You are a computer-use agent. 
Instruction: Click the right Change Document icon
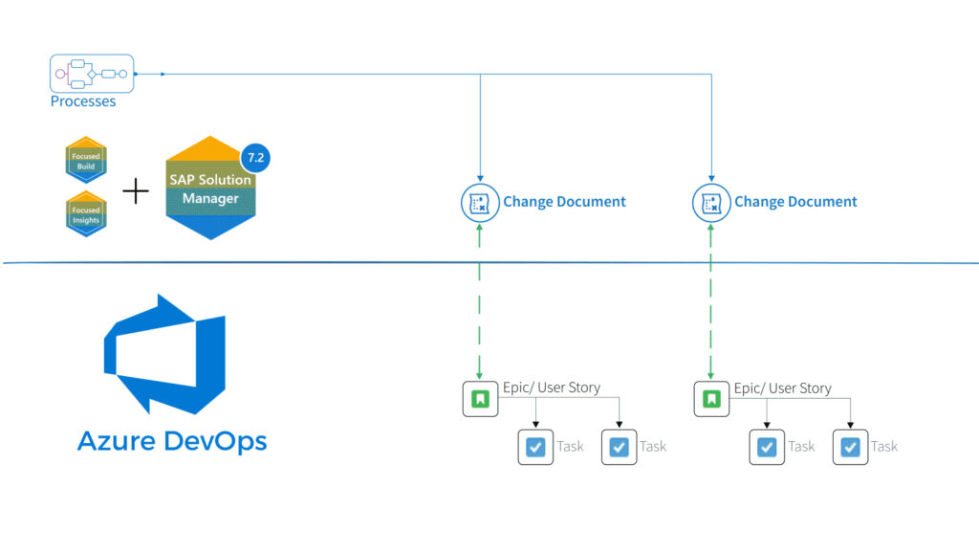(x=710, y=202)
